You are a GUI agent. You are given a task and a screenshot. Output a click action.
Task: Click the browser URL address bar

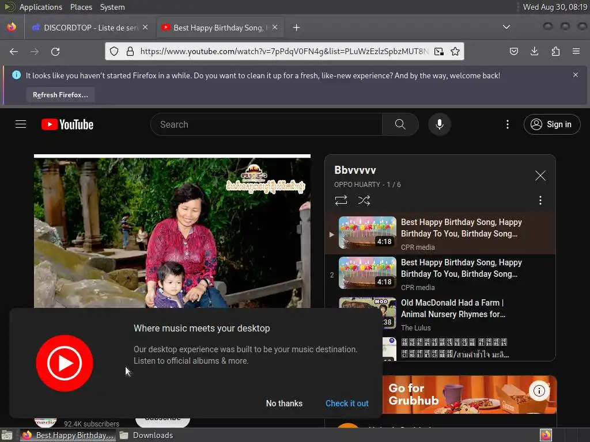coord(284,51)
